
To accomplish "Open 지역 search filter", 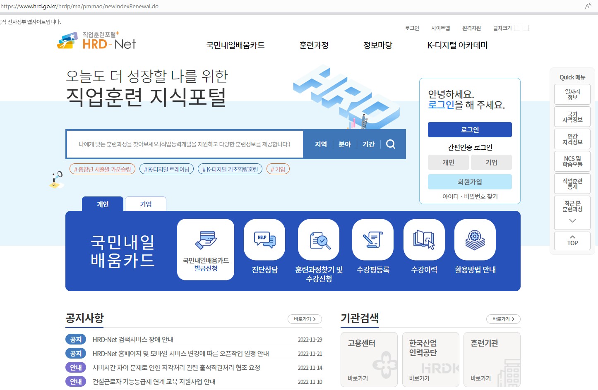I will click(321, 144).
